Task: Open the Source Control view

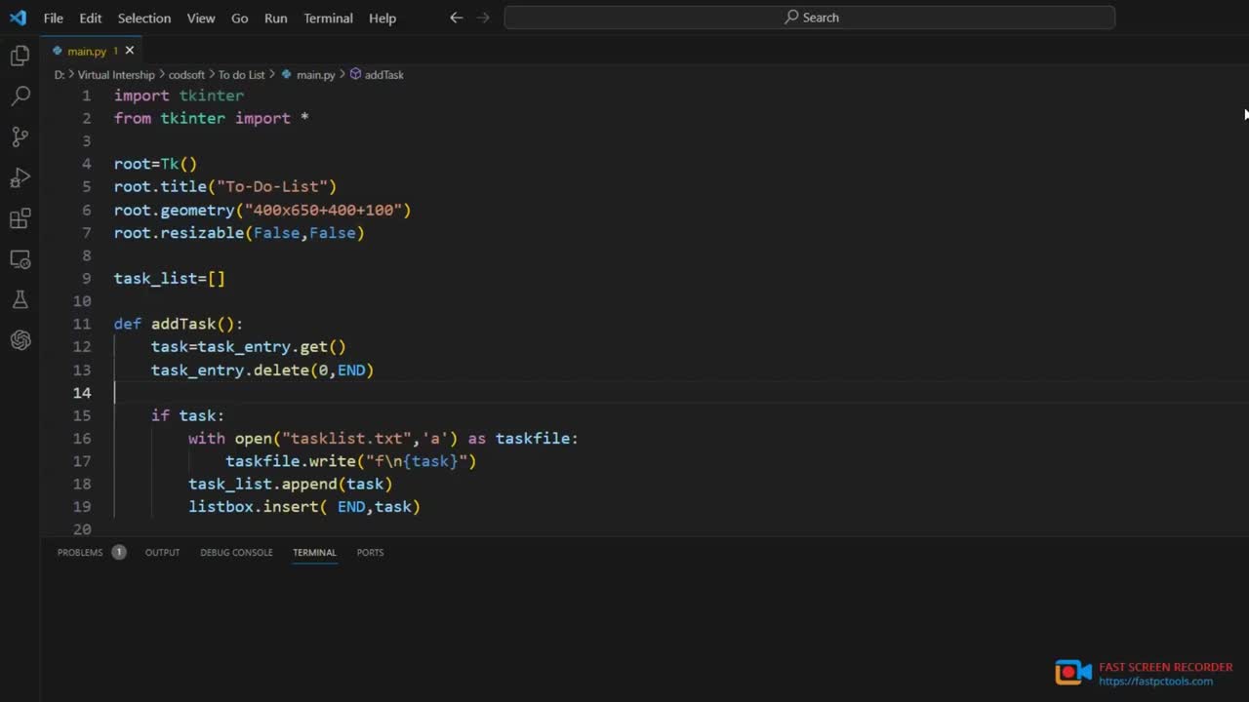Action: 20,137
